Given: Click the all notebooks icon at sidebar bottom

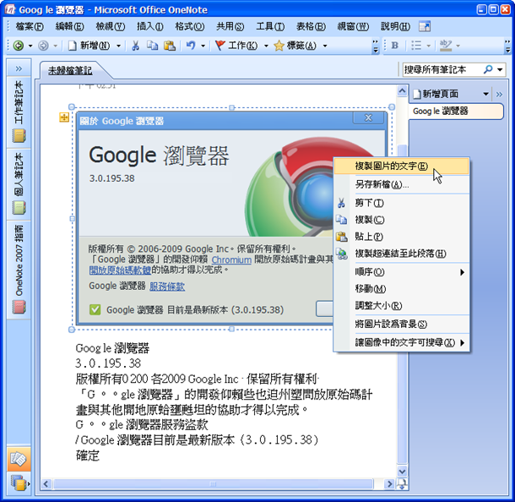Looking at the screenshot, I should point(18,483).
